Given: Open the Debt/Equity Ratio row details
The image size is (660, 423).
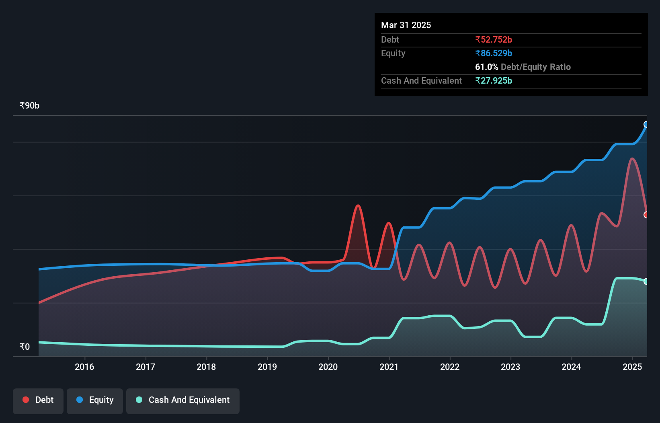Looking at the screenshot, I should pos(523,67).
